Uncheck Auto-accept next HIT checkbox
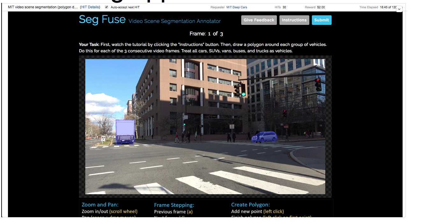This screenshot has width=429, height=222. [107, 7]
